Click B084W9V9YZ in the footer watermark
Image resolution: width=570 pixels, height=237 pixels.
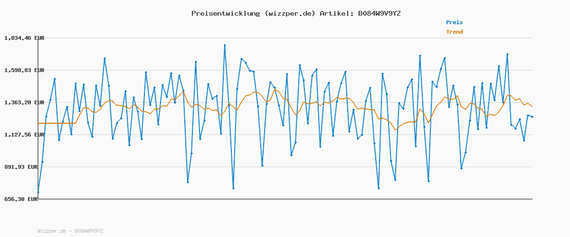(x=88, y=231)
